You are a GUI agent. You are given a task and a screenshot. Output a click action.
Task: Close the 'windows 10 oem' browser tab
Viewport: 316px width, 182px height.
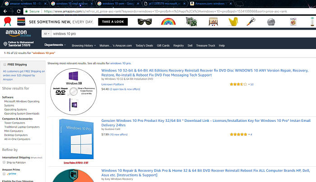coord(138,4)
